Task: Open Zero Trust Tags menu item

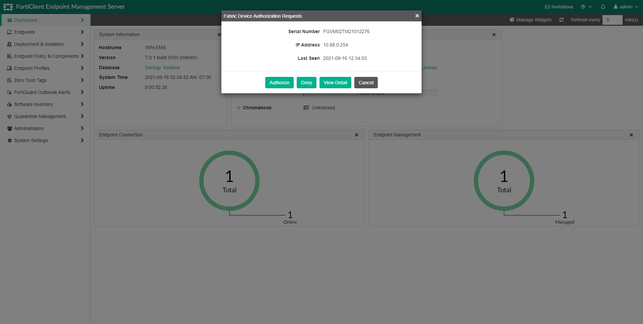Action: tap(45, 80)
